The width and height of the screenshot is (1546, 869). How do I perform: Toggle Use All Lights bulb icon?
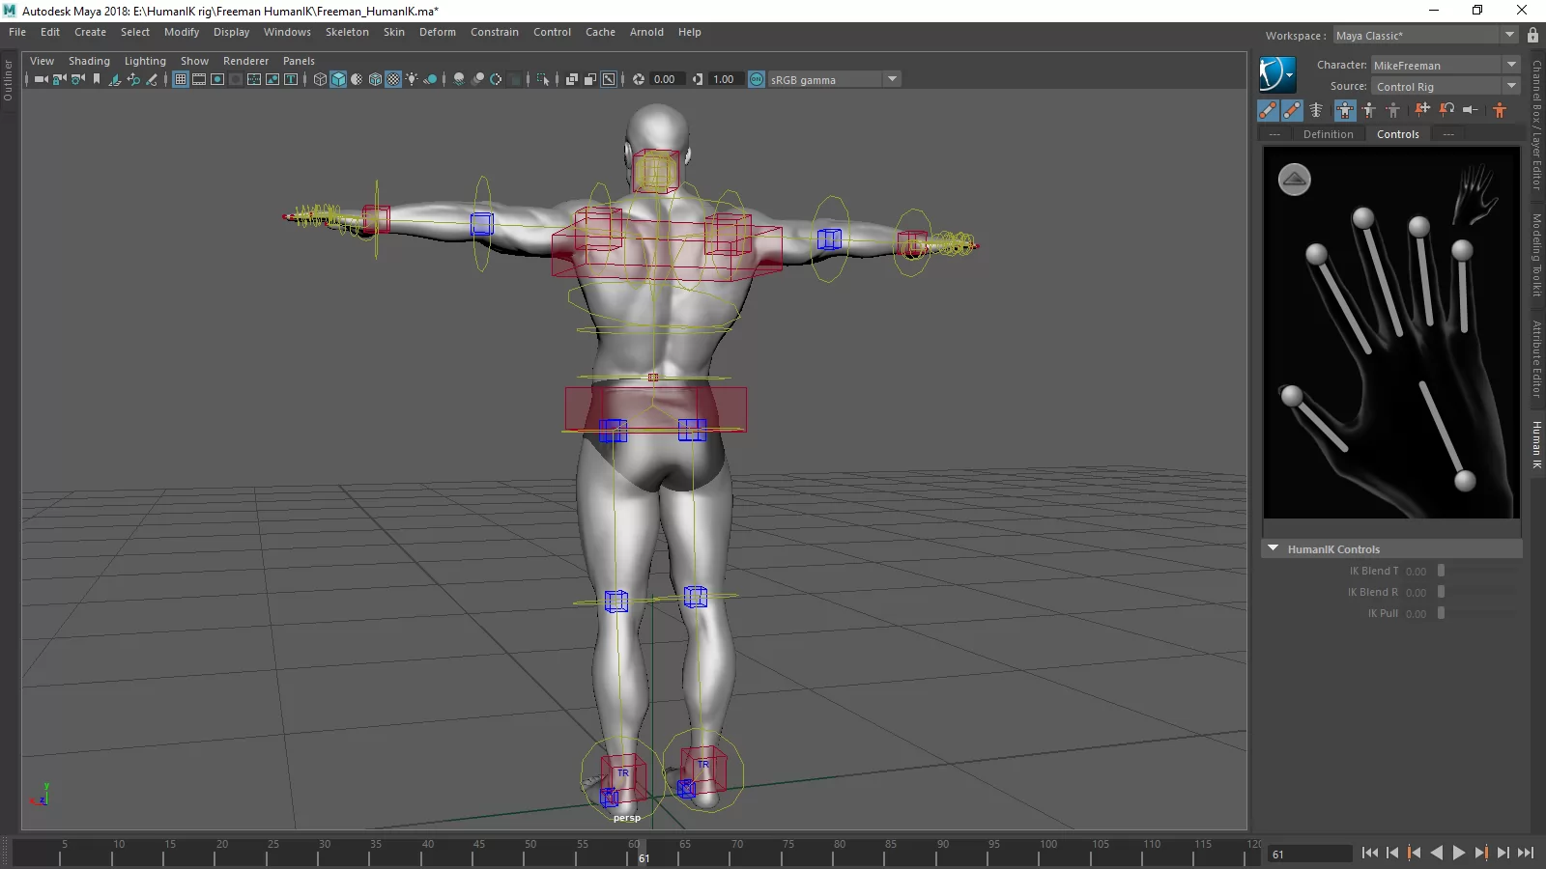point(412,79)
